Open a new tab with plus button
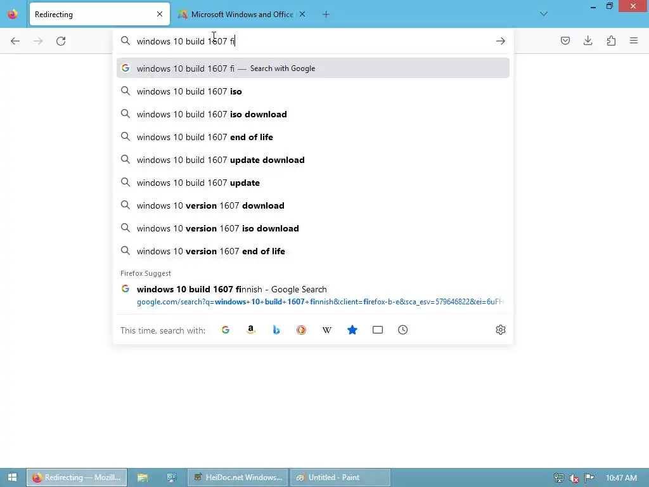The height and width of the screenshot is (487, 649). [326, 15]
